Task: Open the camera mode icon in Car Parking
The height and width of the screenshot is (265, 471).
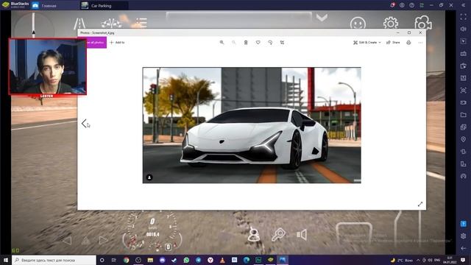Action: coord(423,23)
